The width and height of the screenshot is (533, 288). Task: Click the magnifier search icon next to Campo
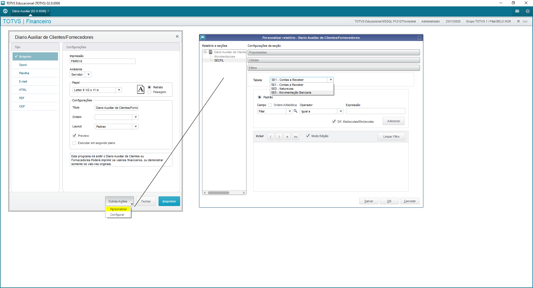coord(296,111)
